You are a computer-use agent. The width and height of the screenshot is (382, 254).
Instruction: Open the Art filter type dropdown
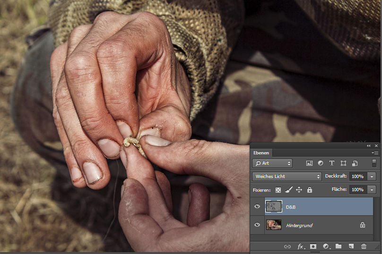coord(272,163)
